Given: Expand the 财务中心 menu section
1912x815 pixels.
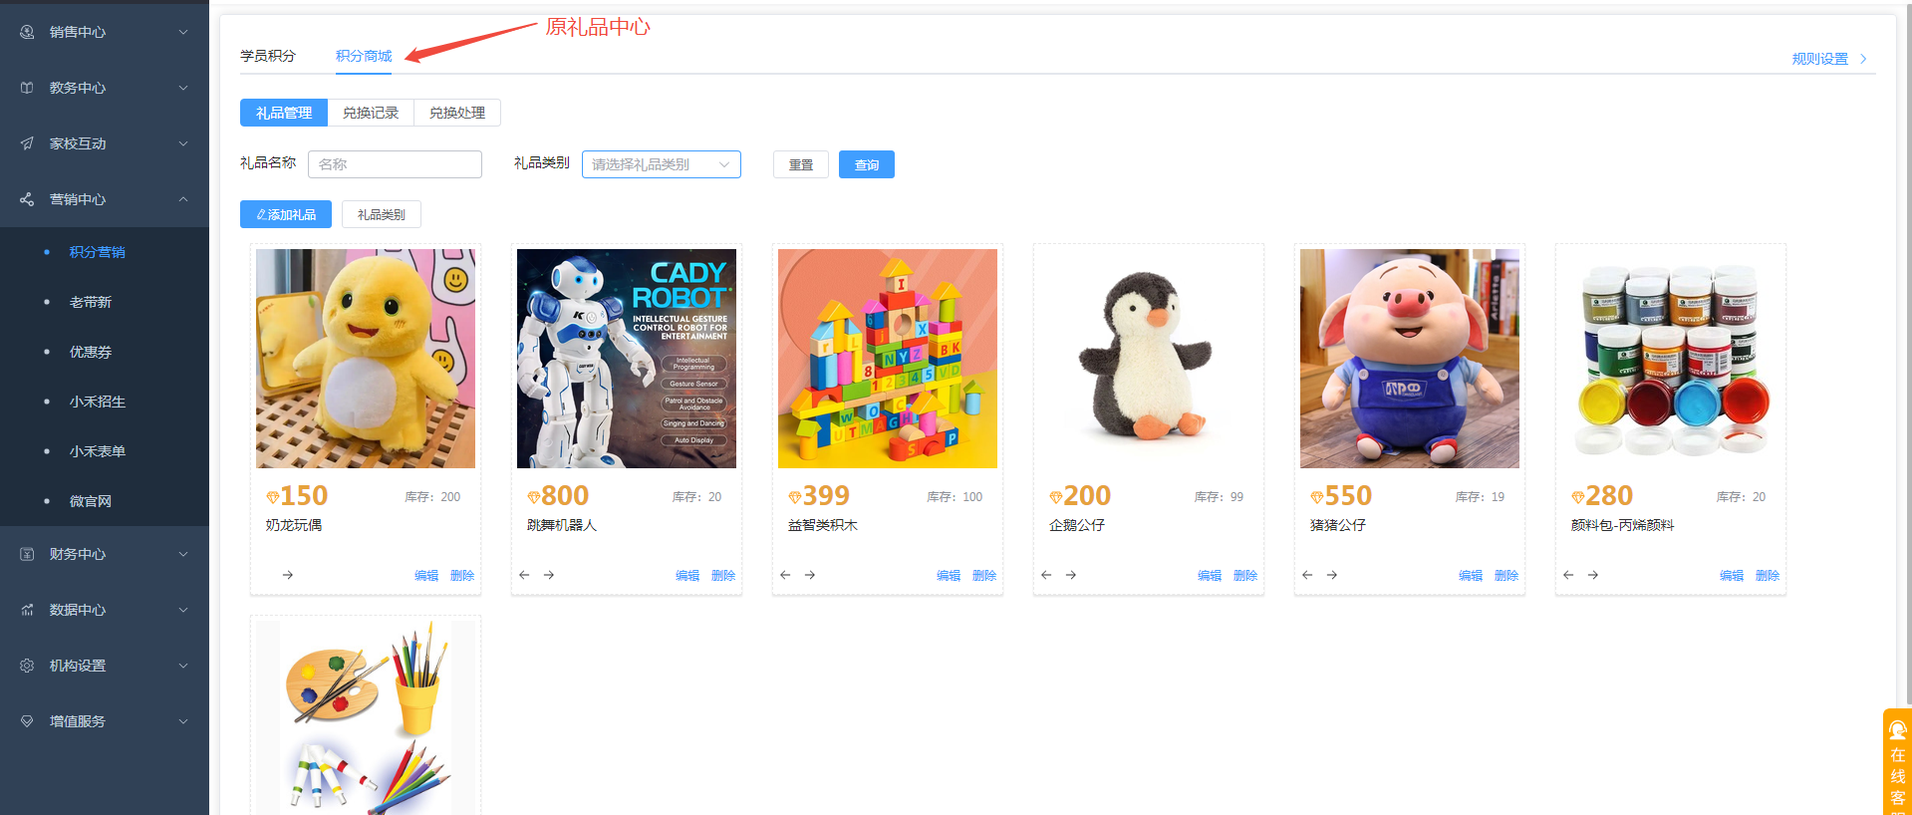Looking at the screenshot, I should tap(105, 554).
